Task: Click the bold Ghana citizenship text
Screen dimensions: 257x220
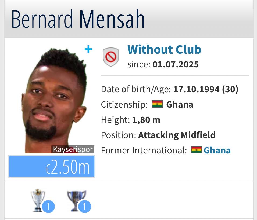Action: 180,104
